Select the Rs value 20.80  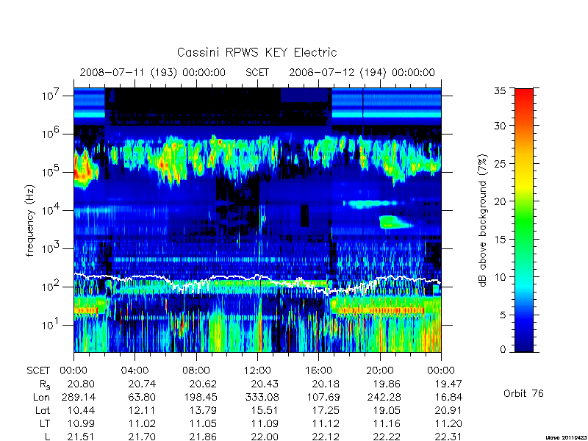click(x=81, y=384)
